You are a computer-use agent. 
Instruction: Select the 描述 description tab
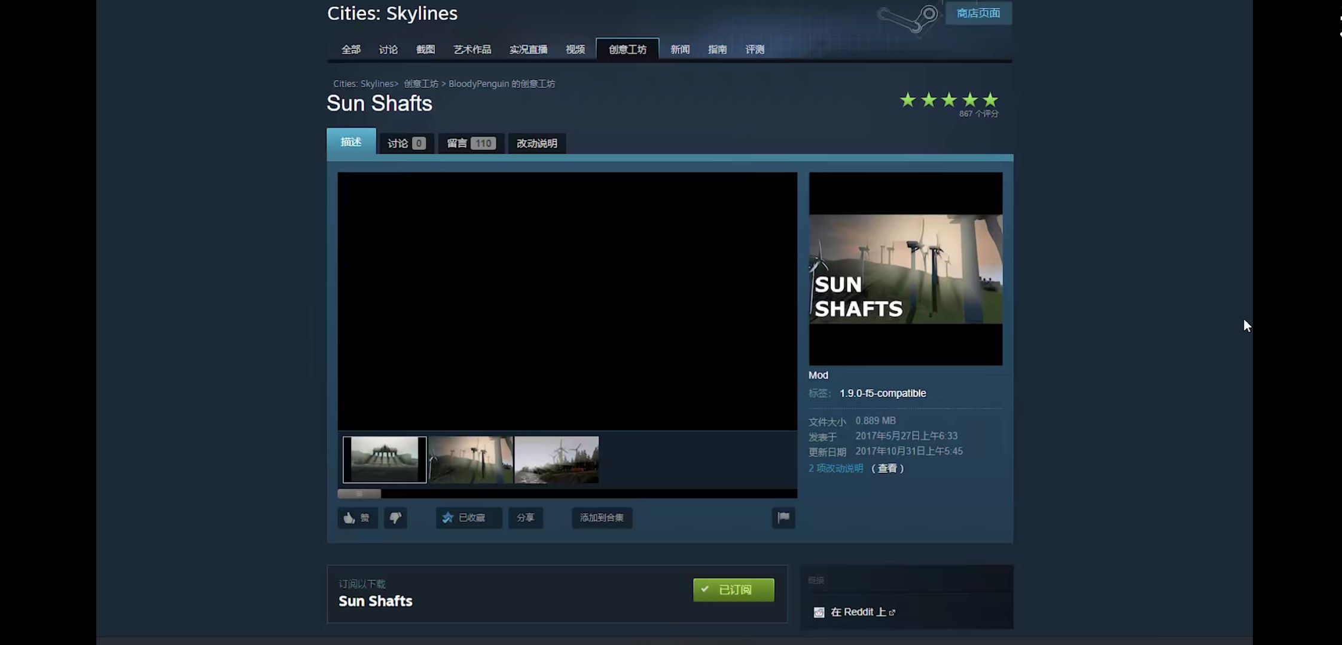[351, 142]
